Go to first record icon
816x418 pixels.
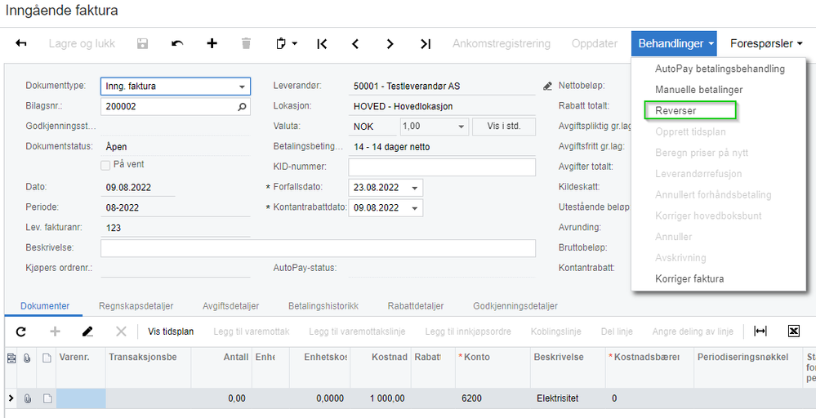(322, 43)
